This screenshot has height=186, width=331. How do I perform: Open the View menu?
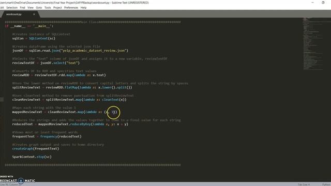31,8
